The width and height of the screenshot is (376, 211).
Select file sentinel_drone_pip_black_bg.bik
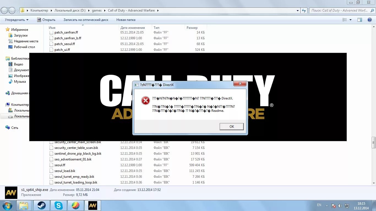78,154
